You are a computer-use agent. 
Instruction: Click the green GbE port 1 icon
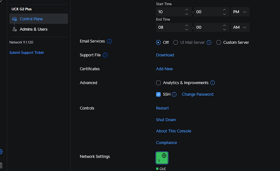pos(162,158)
